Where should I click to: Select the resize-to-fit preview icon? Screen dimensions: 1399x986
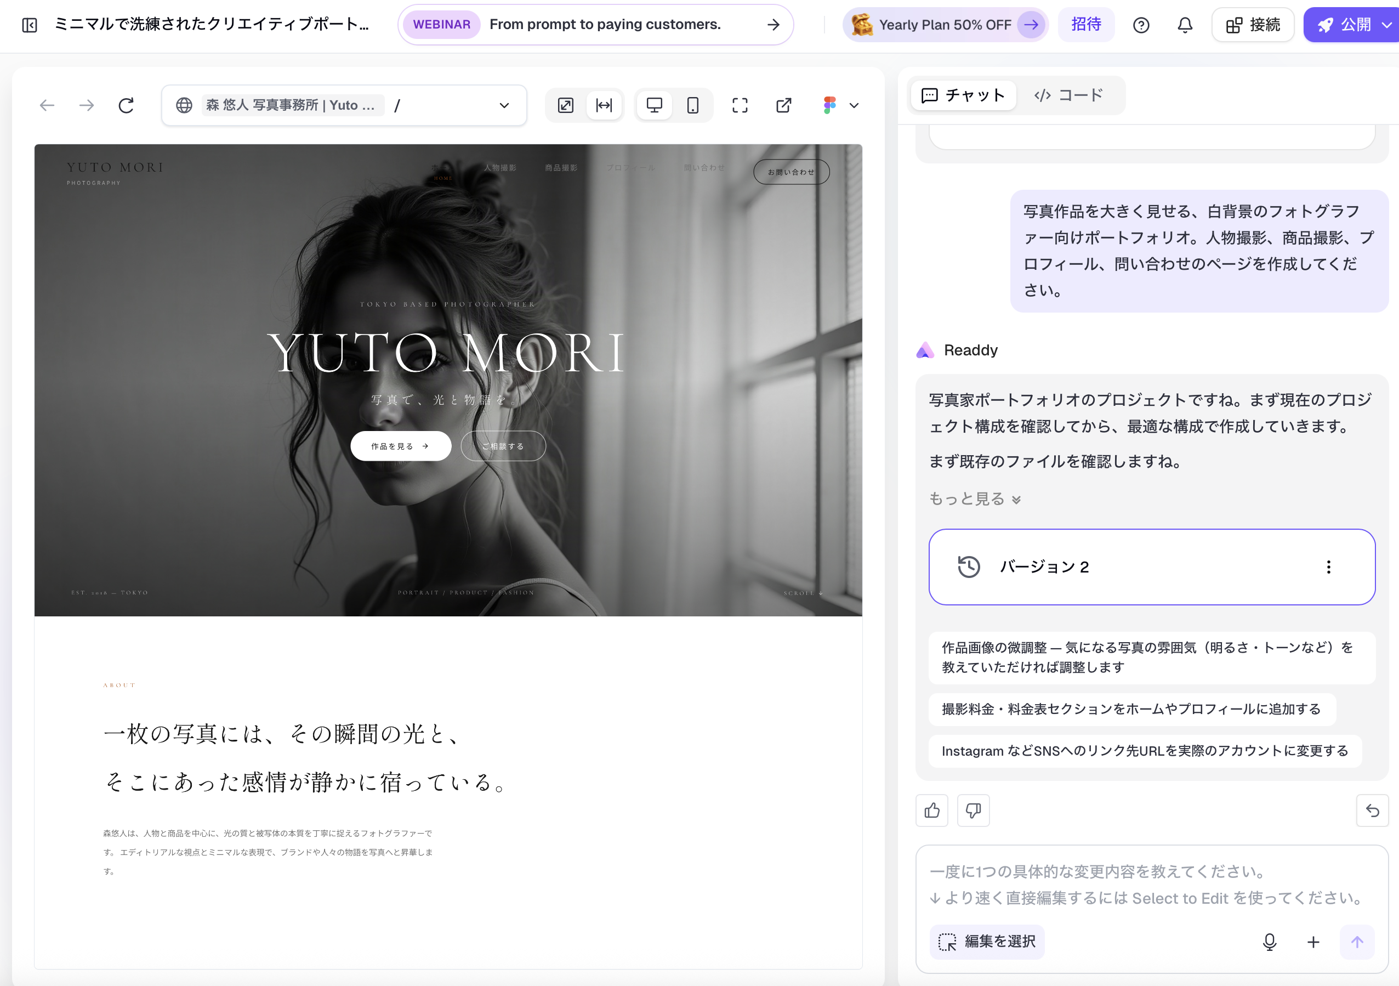(x=565, y=105)
